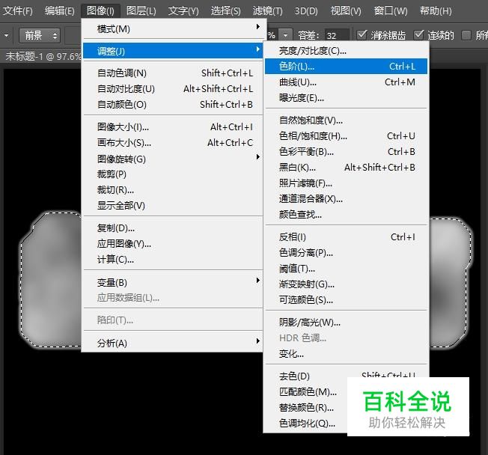Viewport: 488px width, 455px height.
Task: Open 阴影/高光(W)... adjustment
Action: click(346, 323)
